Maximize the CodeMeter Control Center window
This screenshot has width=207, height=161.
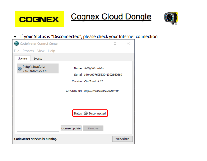pyautogui.click(x=115, y=43)
